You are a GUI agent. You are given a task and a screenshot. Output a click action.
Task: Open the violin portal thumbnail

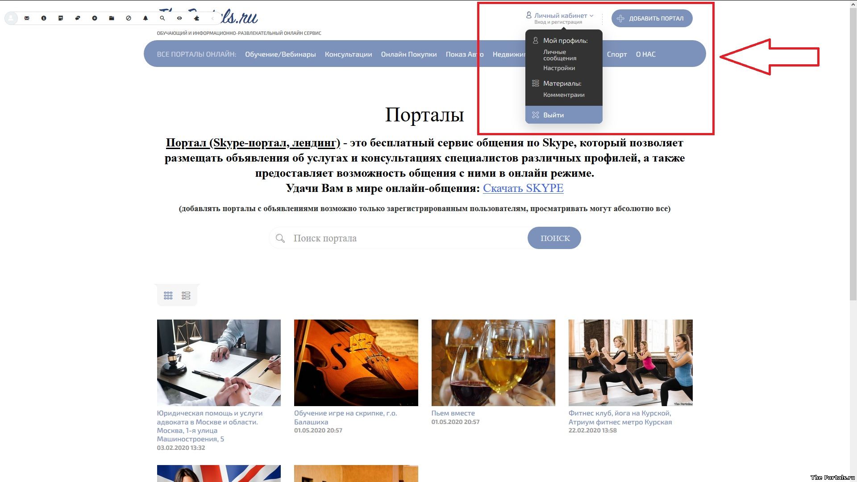tap(356, 362)
